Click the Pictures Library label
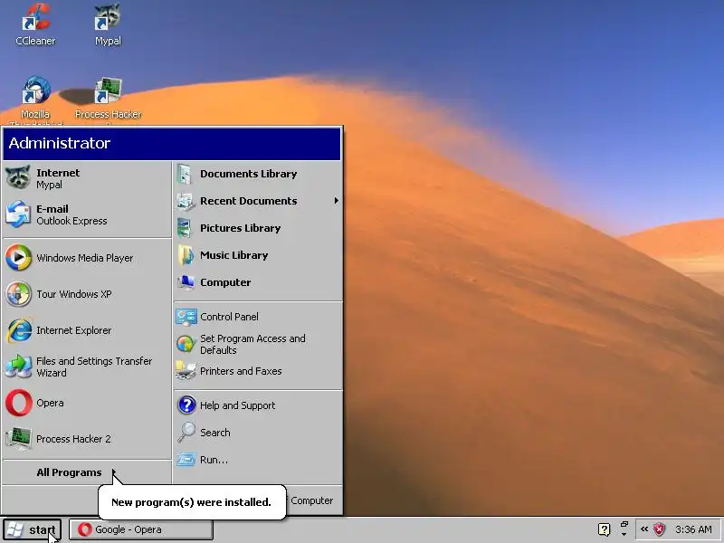The image size is (724, 543). coord(240,228)
